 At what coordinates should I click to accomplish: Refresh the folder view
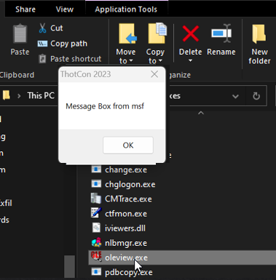[x=256, y=96]
